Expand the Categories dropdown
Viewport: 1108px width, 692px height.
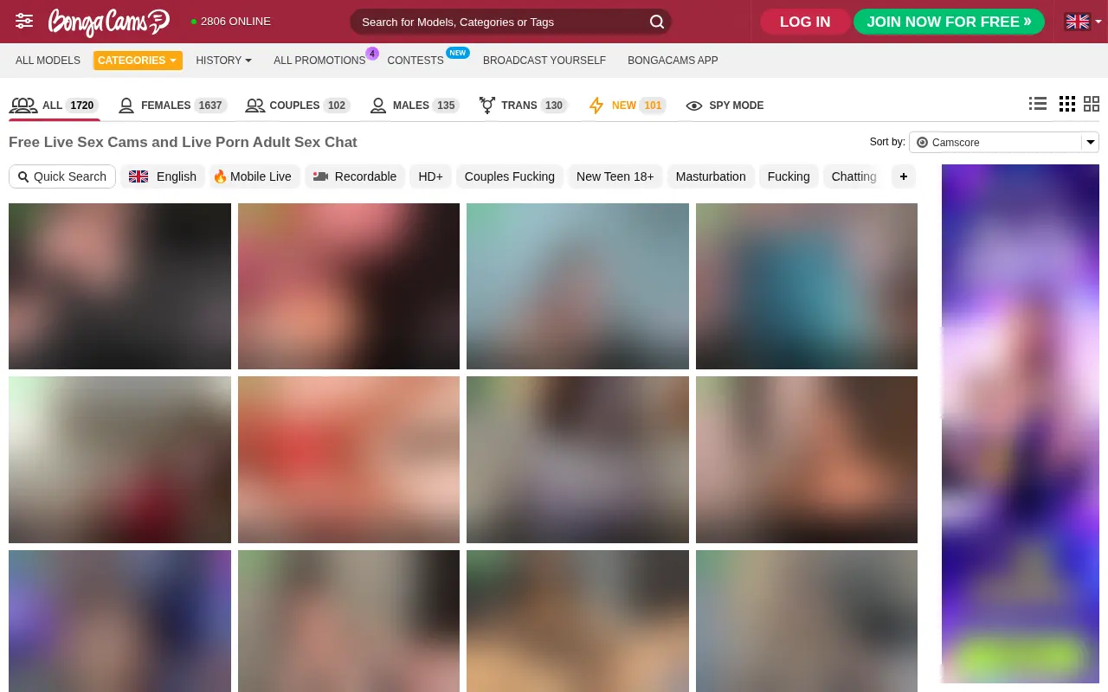pos(138,61)
